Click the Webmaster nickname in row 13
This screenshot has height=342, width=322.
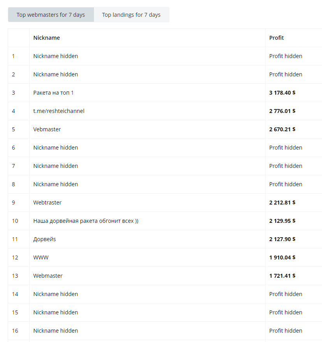pyautogui.click(x=48, y=276)
